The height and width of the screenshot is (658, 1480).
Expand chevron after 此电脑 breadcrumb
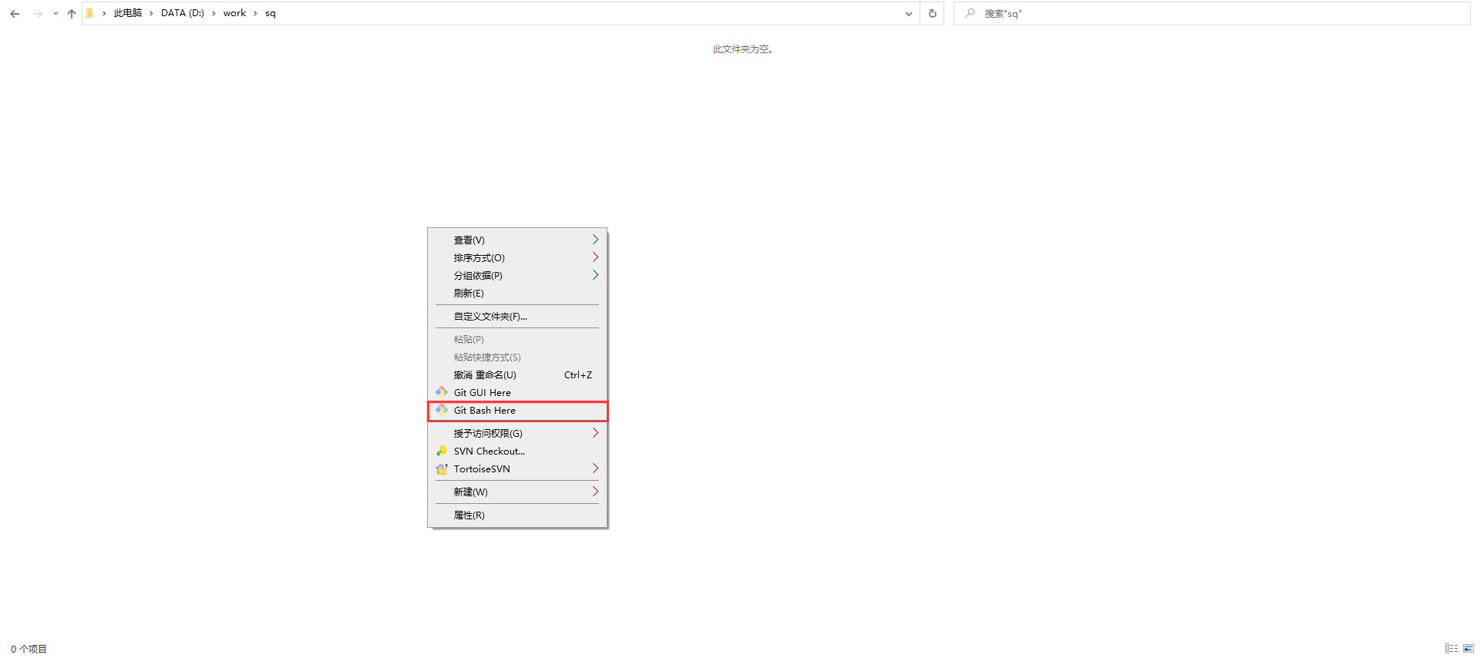point(151,13)
